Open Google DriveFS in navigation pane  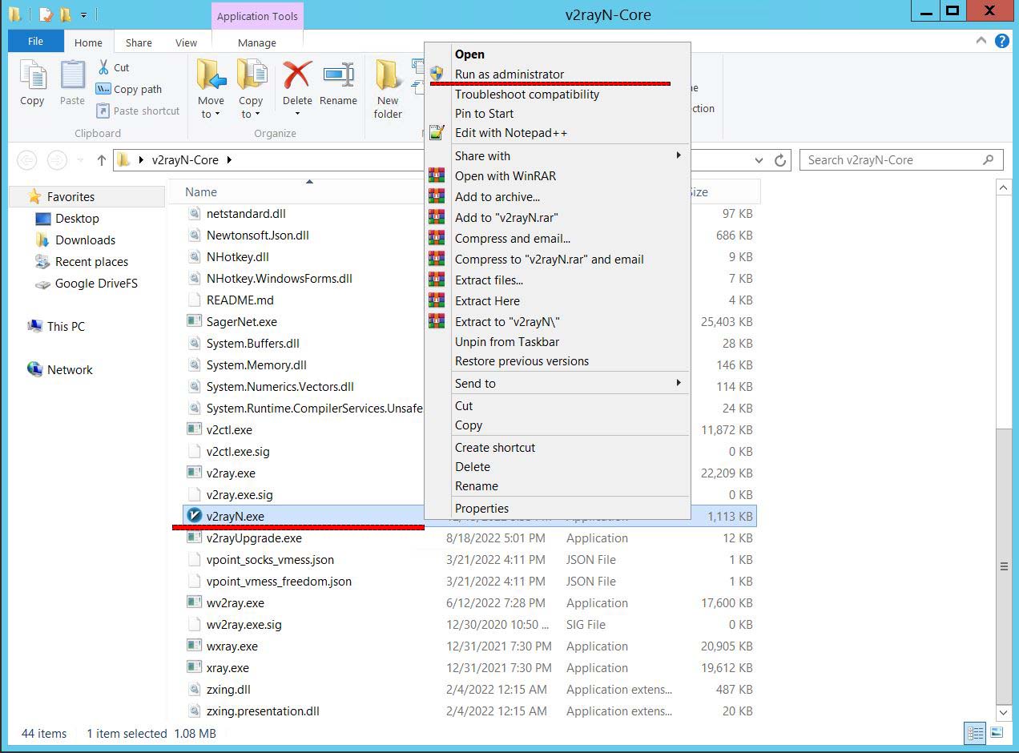pos(96,283)
